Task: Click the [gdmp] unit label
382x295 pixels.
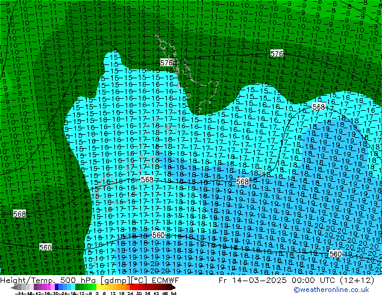Action: pos(100,280)
